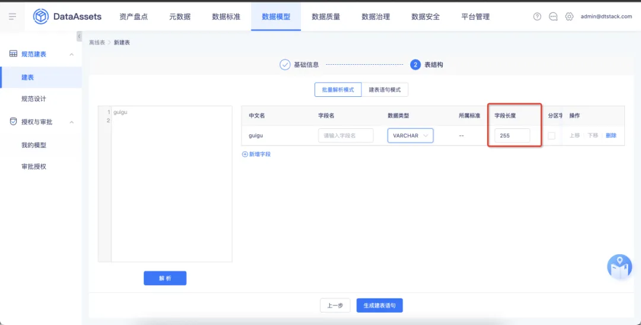
Task: Collapse the sidebar using the edge arrow
Action: [79, 36]
